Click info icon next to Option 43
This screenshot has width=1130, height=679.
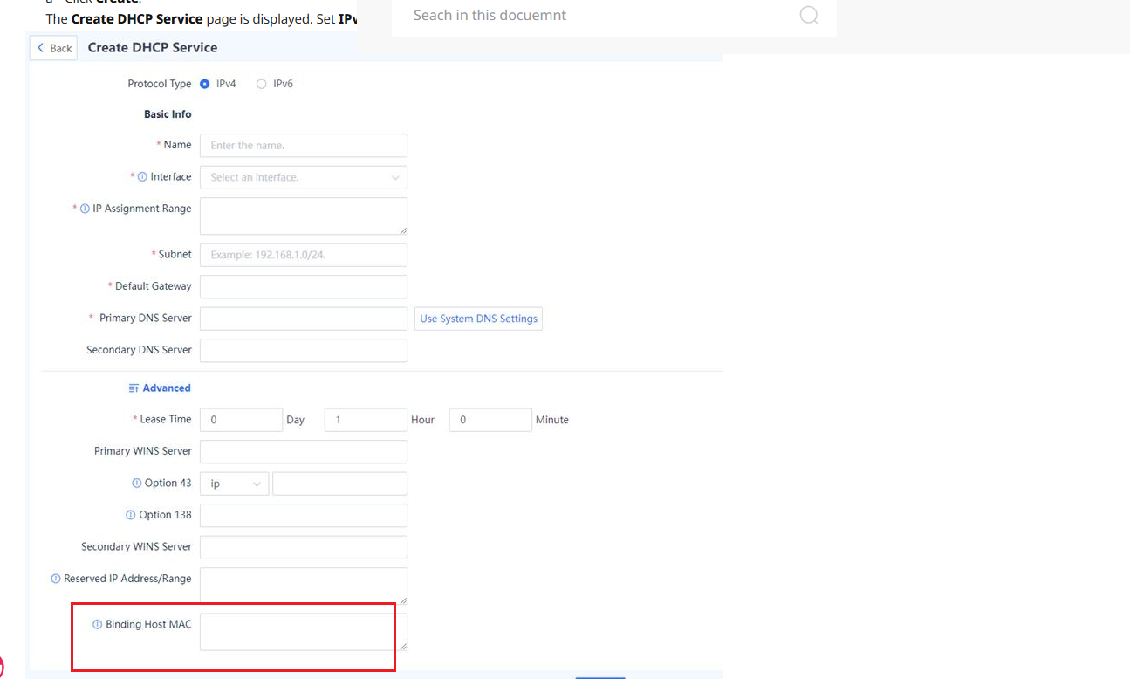[136, 484]
